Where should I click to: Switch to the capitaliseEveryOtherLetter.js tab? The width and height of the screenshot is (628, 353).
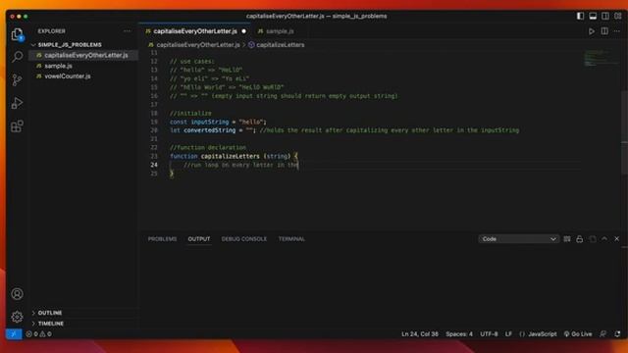click(x=195, y=31)
